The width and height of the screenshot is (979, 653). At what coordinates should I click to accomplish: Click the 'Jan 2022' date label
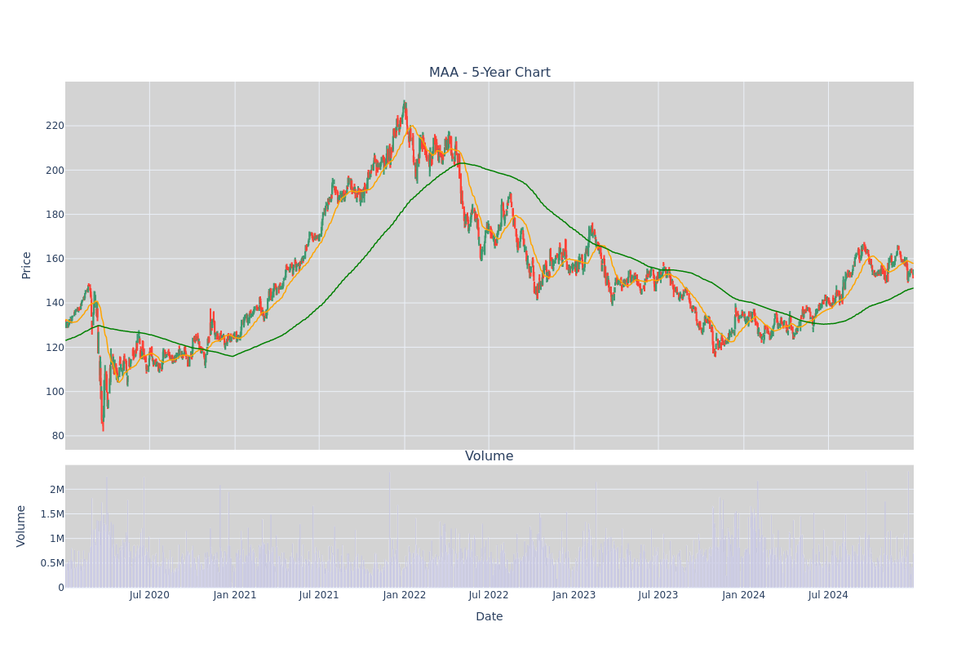point(405,595)
